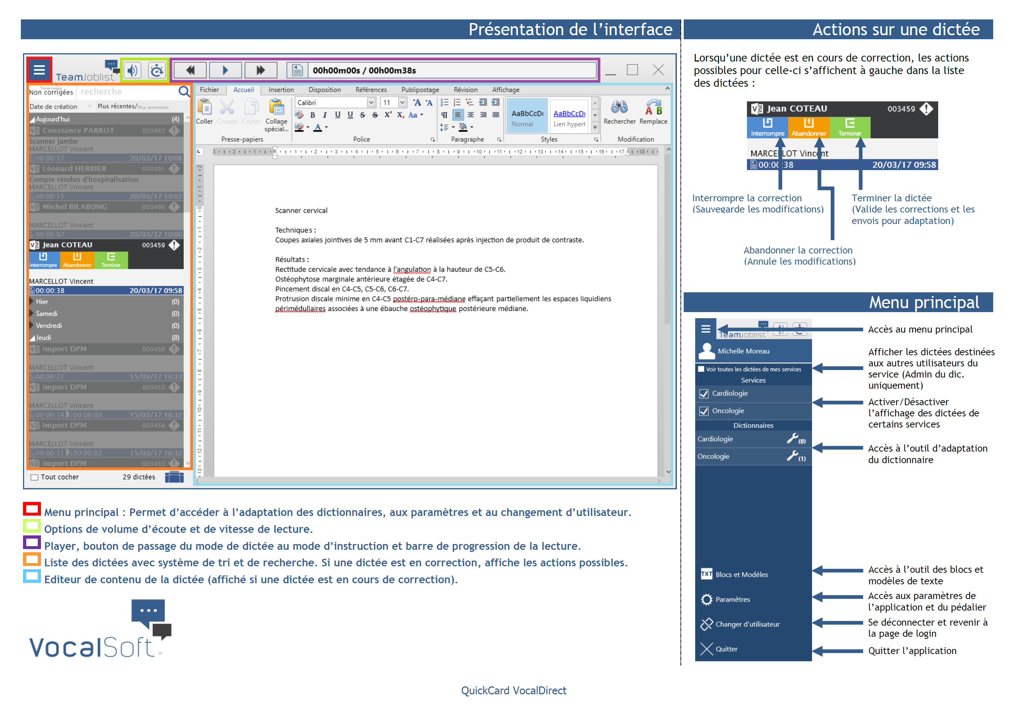Increase font size with grow font icon
The image size is (1009, 713).
(x=417, y=102)
